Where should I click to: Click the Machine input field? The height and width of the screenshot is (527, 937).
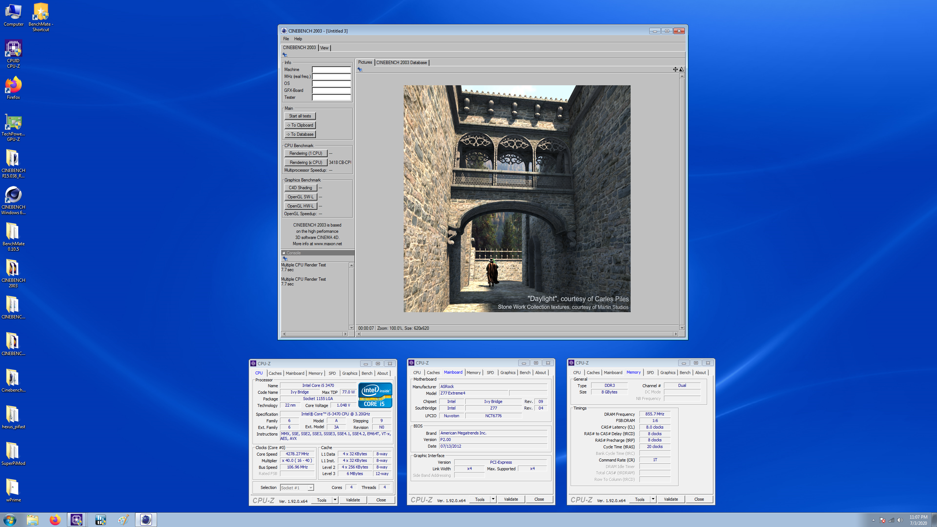pyautogui.click(x=331, y=70)
